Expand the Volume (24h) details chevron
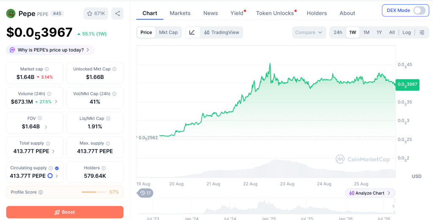433x220 pixels. pos(56,102)
